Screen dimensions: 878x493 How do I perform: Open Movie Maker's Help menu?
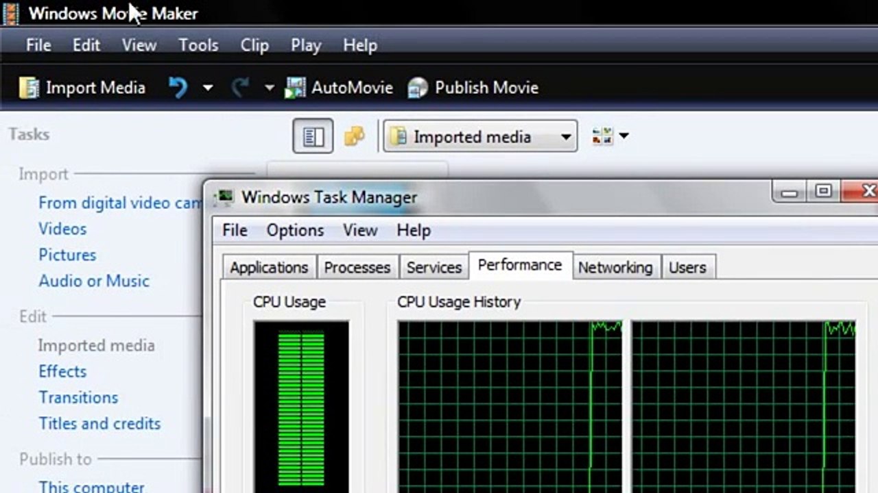click(360, 45)
